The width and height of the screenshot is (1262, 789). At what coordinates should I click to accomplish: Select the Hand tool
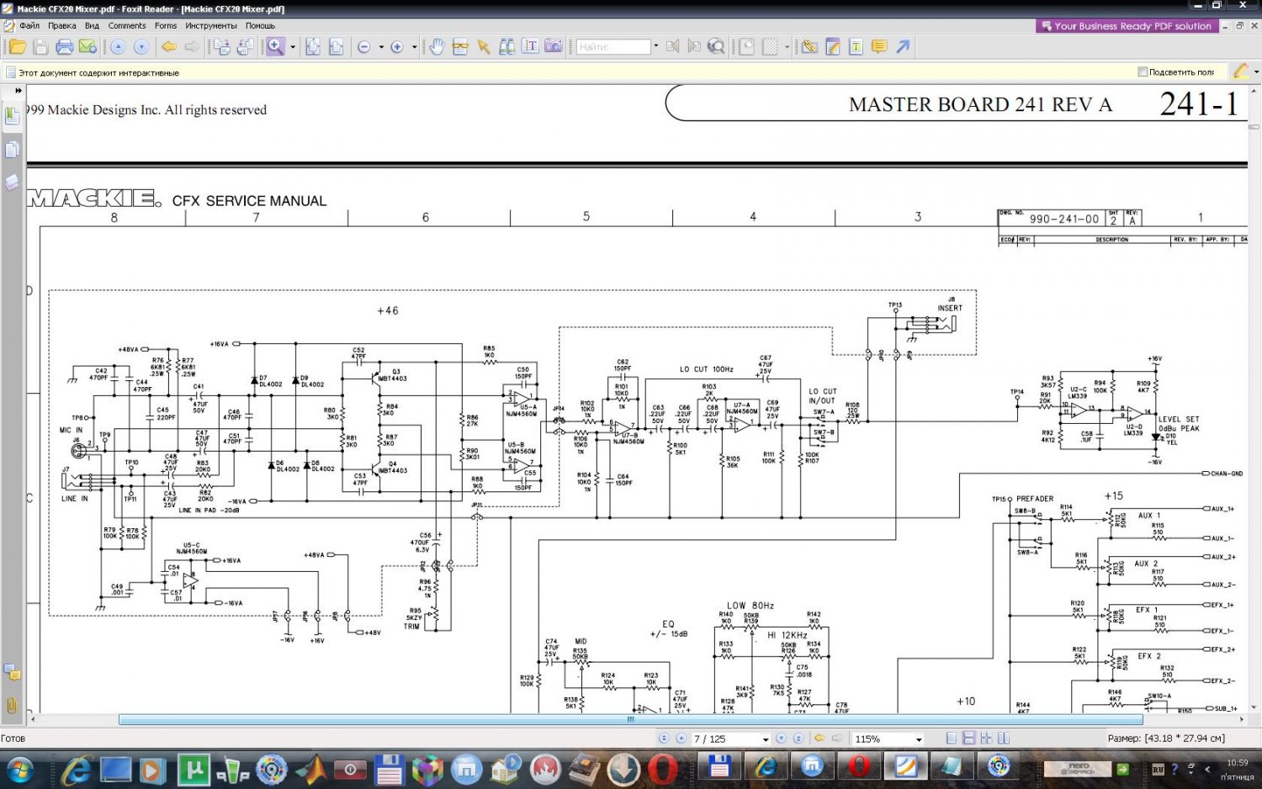(437, 47)
